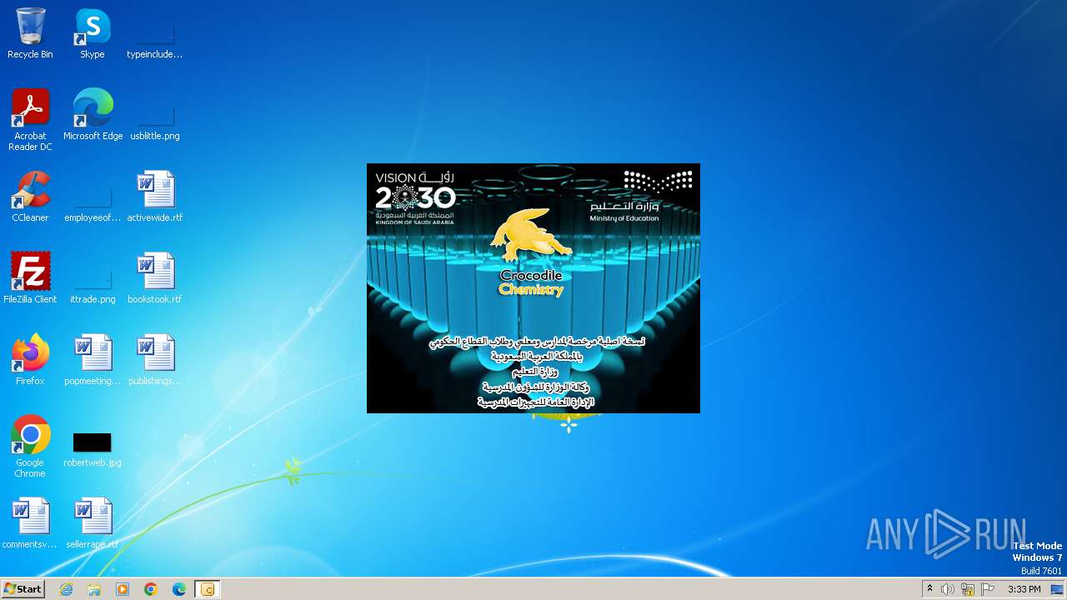Screen dimensions: 1067x600
Task: Open network status tray icon
Action: (968, 589)
